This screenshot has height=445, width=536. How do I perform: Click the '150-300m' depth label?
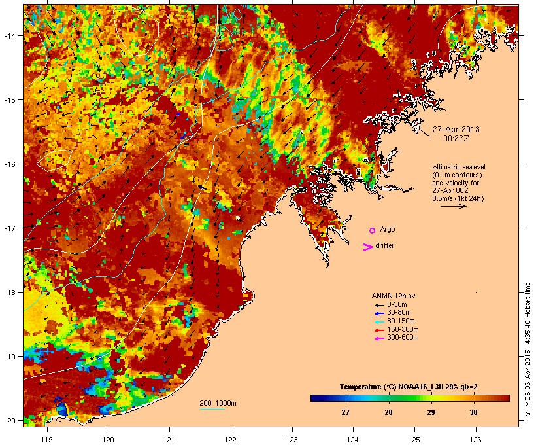pos(403,329)
